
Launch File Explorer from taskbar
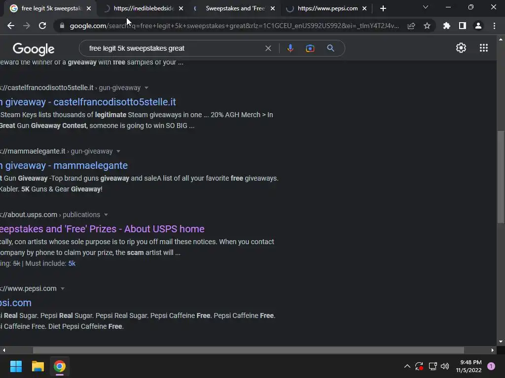coord(37,366)
